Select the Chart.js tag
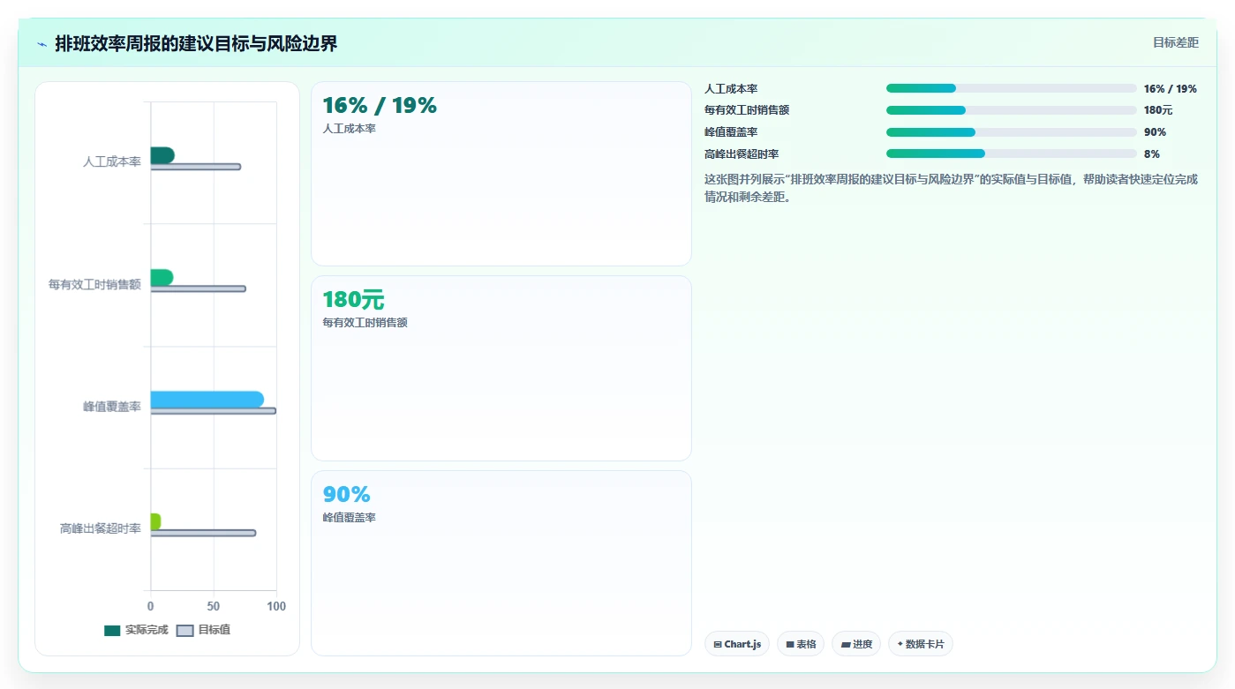The height and width of the screenshot is (689, 1235). pyautogui.click(x=737, y=644)
